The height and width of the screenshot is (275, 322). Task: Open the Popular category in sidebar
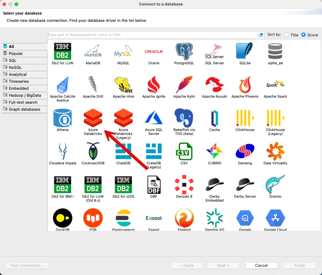coord(16,54)
